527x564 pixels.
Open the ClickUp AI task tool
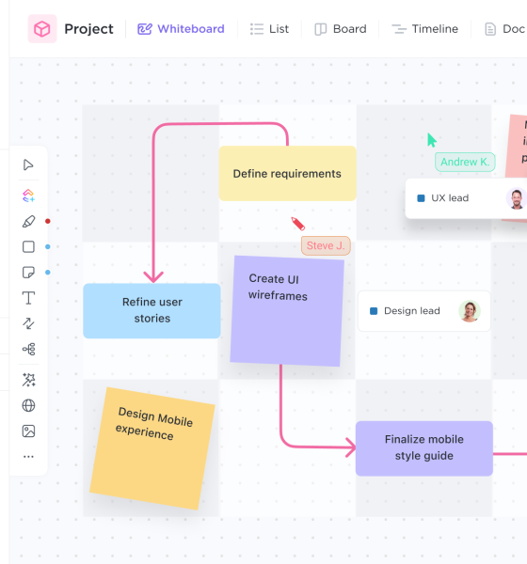(28, 196)
